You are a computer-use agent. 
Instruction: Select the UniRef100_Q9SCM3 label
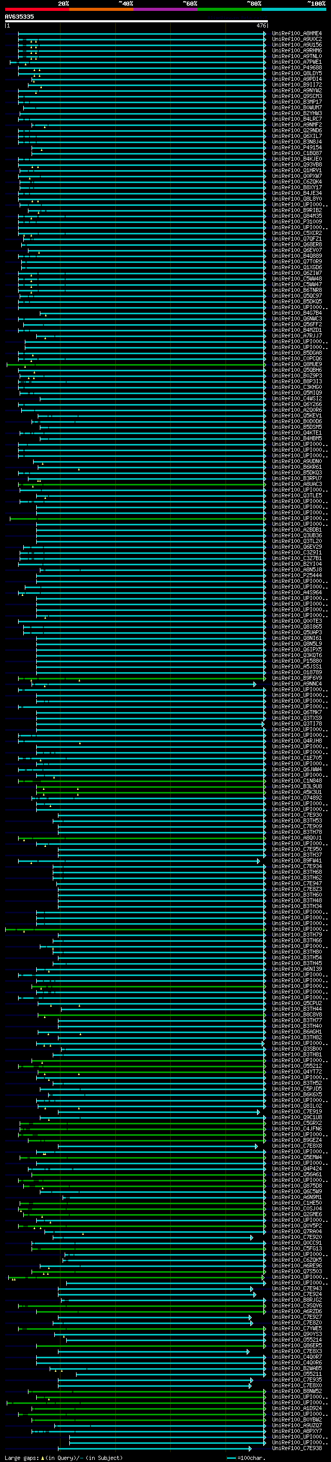pos(297,96)
